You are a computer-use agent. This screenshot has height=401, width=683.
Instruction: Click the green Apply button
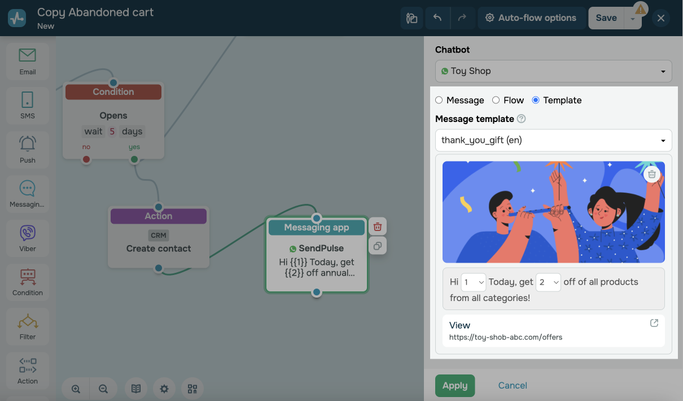tap(454, 386)
